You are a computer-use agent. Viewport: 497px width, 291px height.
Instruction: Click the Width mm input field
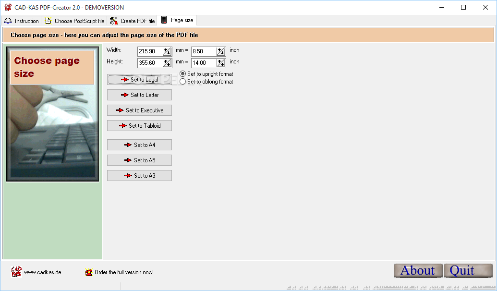(x=150, y=51)
